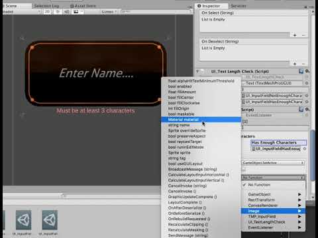Choose bool enabled property
The image size is (318, 238).
[x=201, y=87]
